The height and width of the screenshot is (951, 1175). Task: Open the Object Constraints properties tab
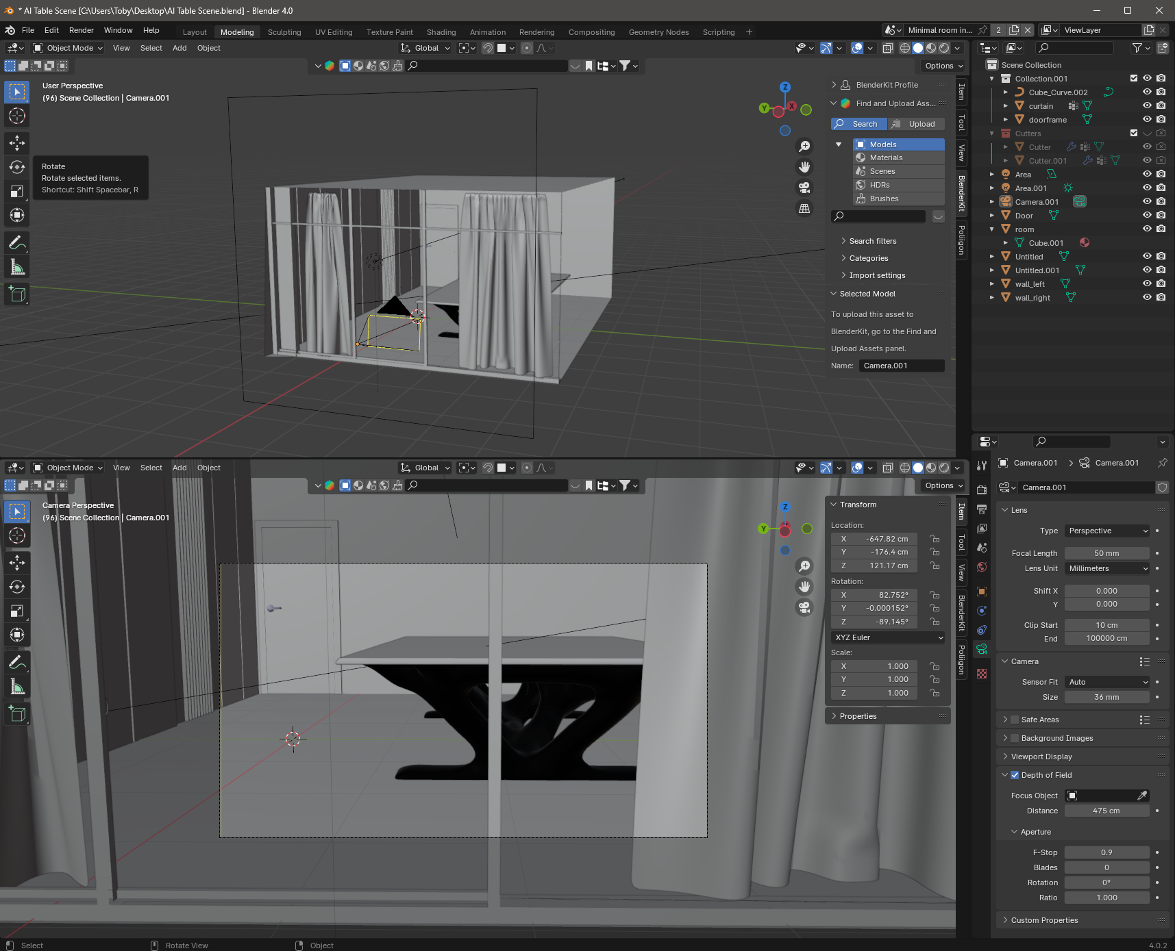pyautogui.click(x=982, y=630)
